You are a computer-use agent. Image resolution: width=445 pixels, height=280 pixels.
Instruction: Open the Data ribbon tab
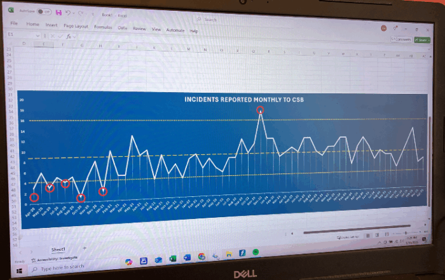click(x=122, y=28)
